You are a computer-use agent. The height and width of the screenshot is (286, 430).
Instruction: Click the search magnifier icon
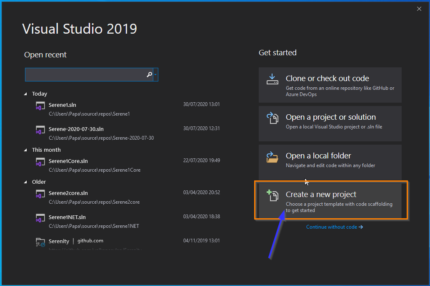(149, 74)
